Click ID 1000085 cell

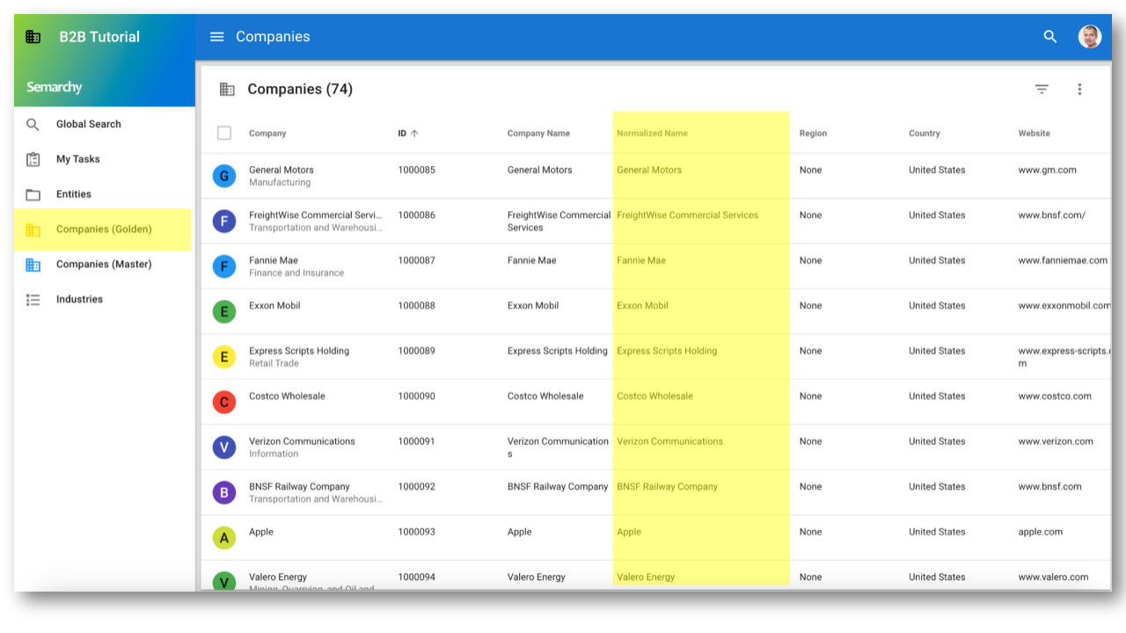416,171
